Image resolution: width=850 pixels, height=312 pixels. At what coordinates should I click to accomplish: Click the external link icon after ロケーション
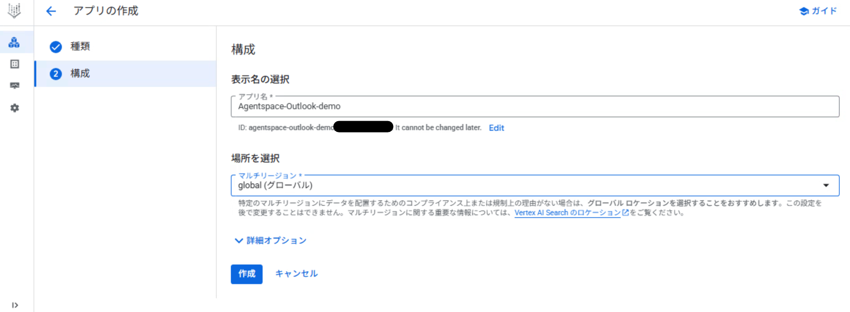click(x=625, y=213)
